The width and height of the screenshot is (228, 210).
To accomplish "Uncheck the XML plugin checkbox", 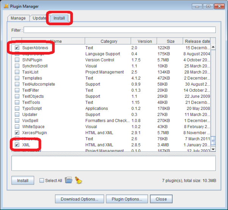I will [x=17, y=145].
